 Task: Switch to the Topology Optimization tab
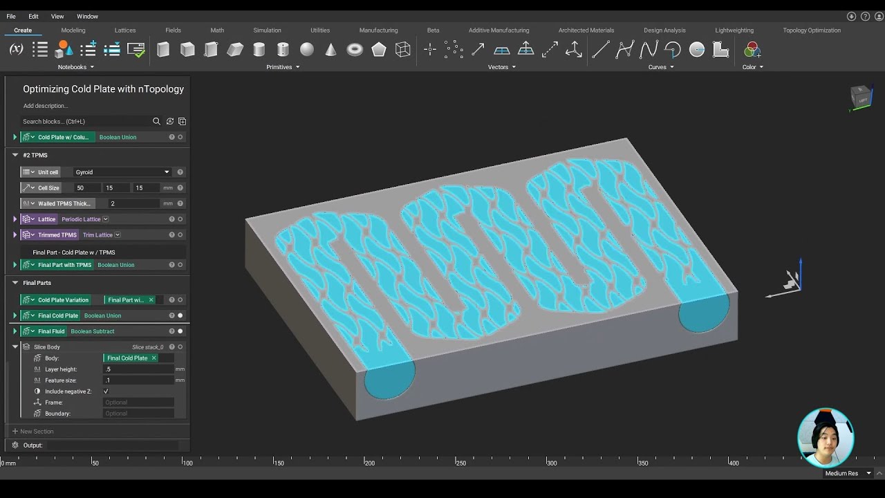coord(812,30)
